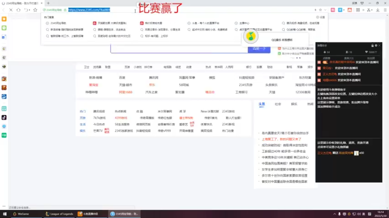Open the bottom green sidebar icon
This screenshot has height=218, width=389.
pos(4,135)
